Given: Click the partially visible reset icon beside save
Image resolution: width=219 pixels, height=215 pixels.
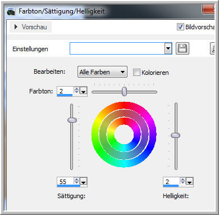Looking at the screenshot, I should (x=212, y=48).
